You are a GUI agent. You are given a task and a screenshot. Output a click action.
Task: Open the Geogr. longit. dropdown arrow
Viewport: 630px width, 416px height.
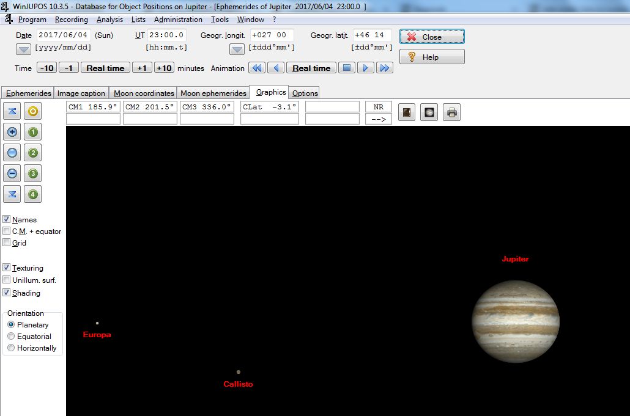tap(237, 49)
